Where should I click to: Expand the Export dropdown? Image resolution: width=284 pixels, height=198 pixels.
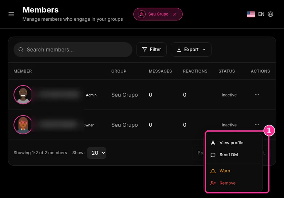pyautogui.click(x=191, y=49)
